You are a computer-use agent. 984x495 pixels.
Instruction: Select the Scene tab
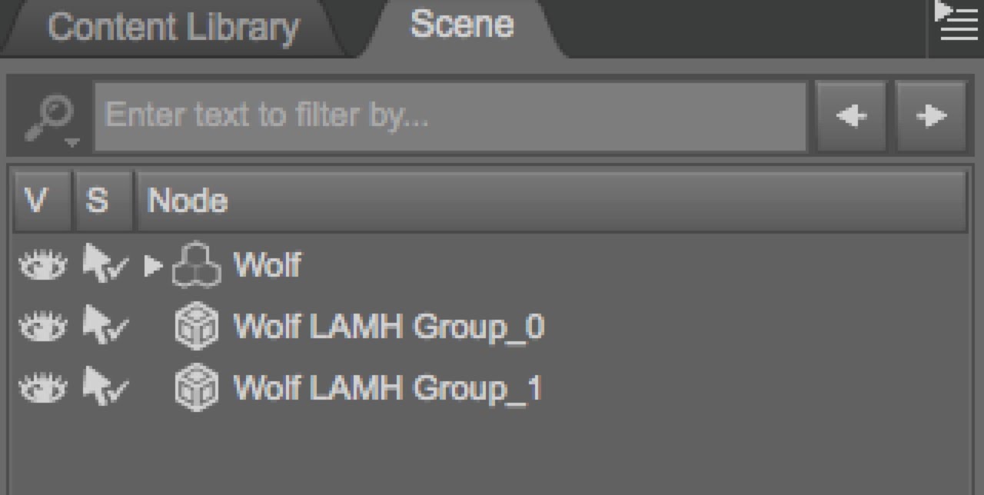461,25
